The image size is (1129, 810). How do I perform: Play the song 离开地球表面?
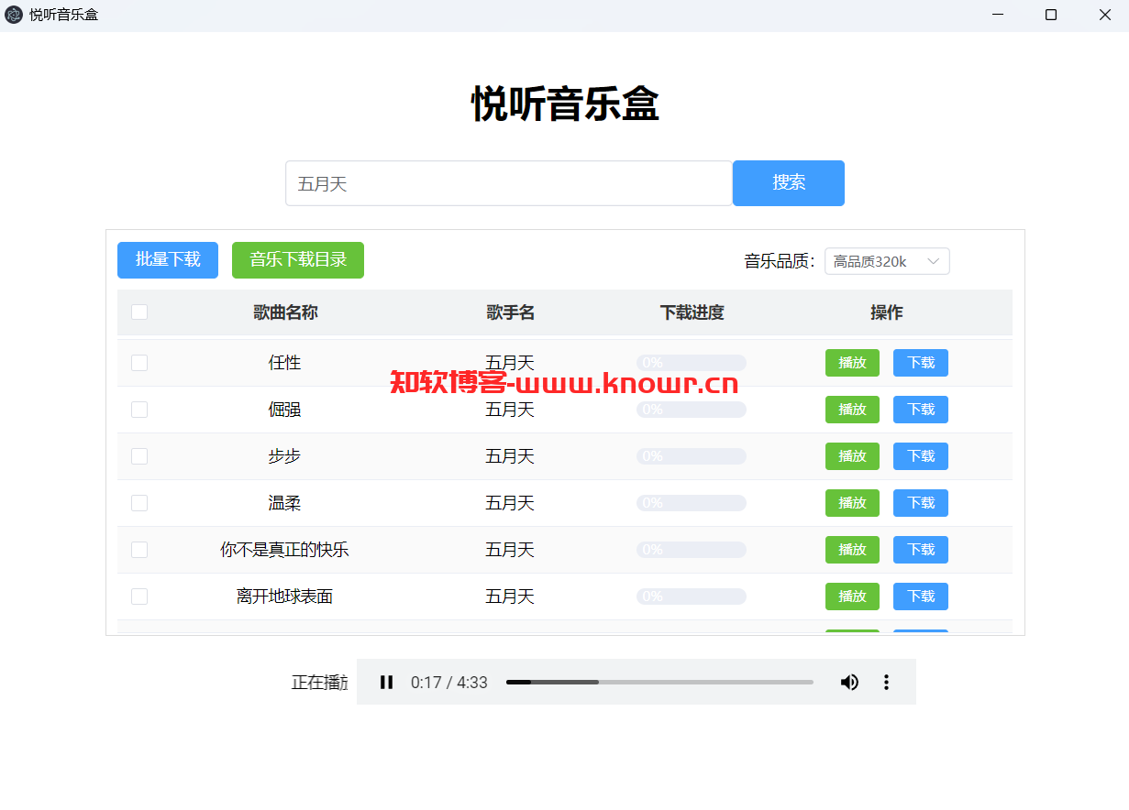point(852,597)
